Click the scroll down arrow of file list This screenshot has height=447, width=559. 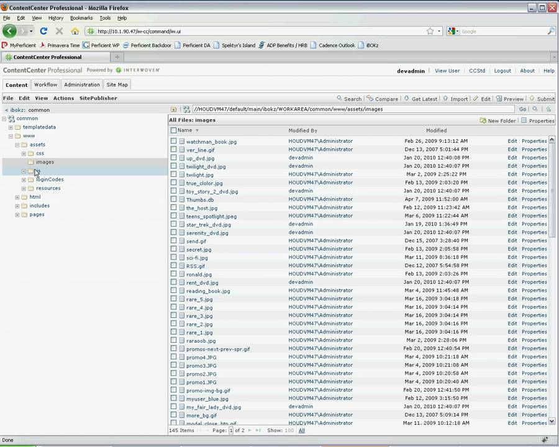(x=552, y=421)
